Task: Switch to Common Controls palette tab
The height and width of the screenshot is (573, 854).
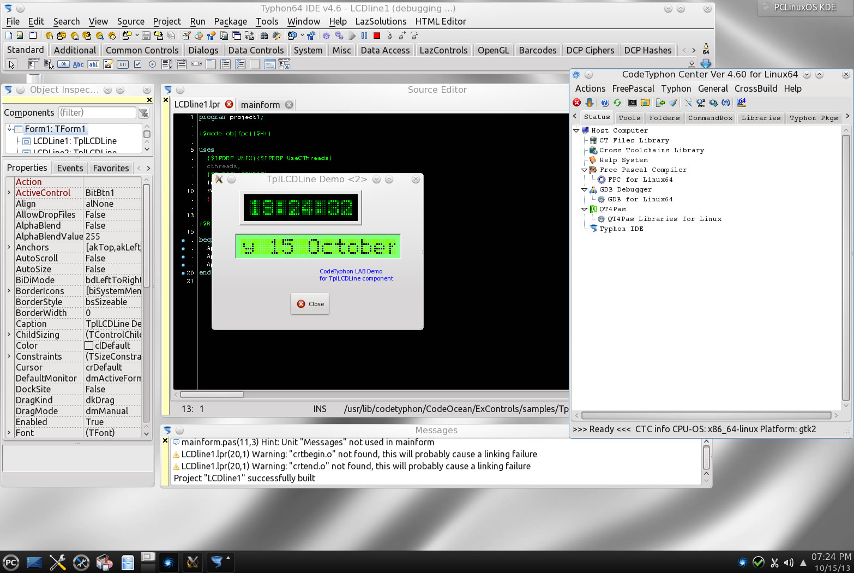Action: coord(142,50)
